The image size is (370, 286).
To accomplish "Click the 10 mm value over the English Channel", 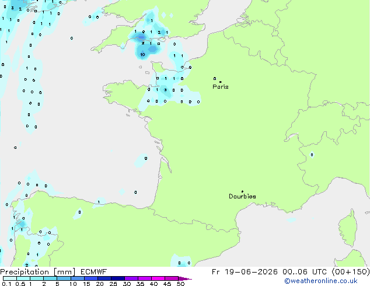I will tap(142, 55).
